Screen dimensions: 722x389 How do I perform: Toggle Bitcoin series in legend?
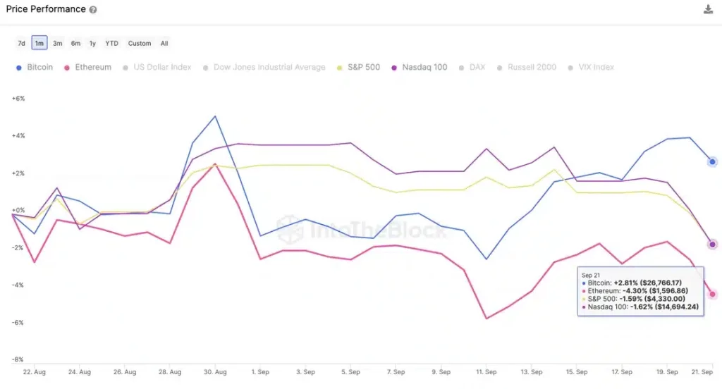tap(37, 68)
